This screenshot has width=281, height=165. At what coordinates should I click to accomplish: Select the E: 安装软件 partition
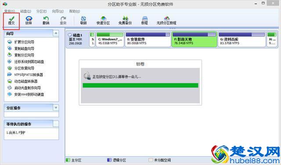(x=148, y=39)
